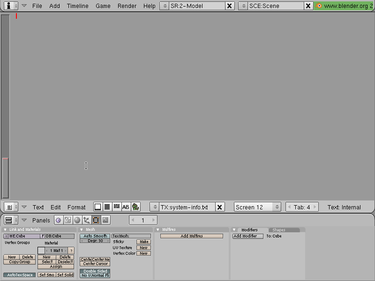
Task: Open the Scene context image icon
Action: 105,220
